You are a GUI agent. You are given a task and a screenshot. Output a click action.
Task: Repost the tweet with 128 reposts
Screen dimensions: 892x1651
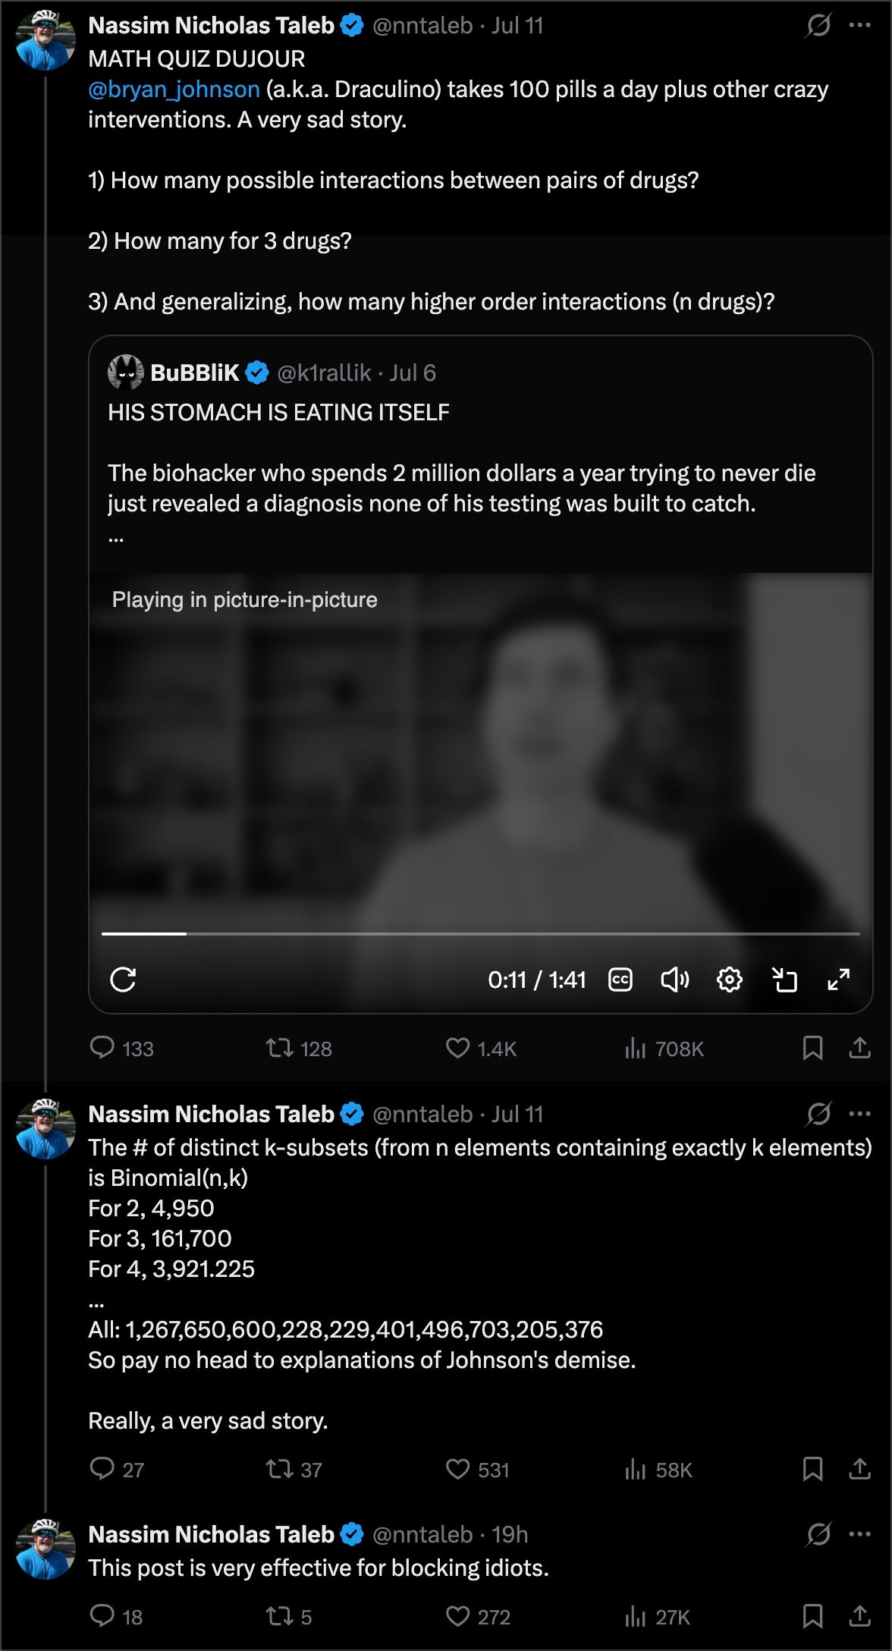point(298,1049)
